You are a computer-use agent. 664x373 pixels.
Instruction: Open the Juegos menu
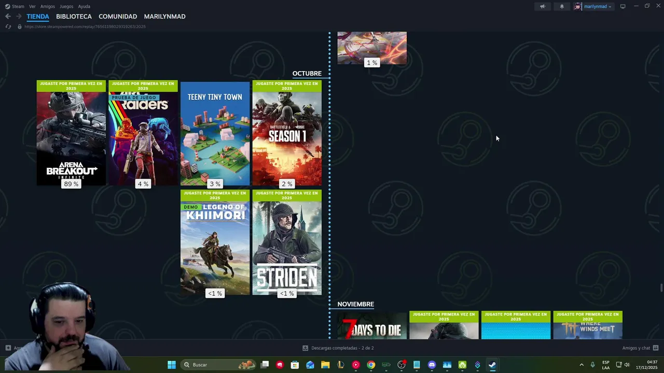66,6
